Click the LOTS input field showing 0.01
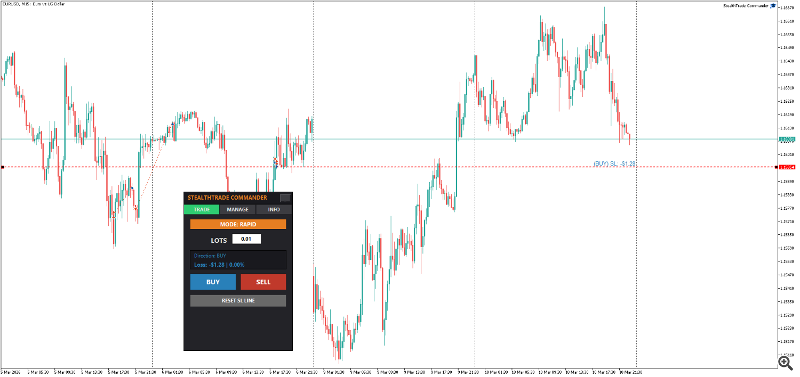The height and width of the screenshot is (377, 800). tap(246, 239)
